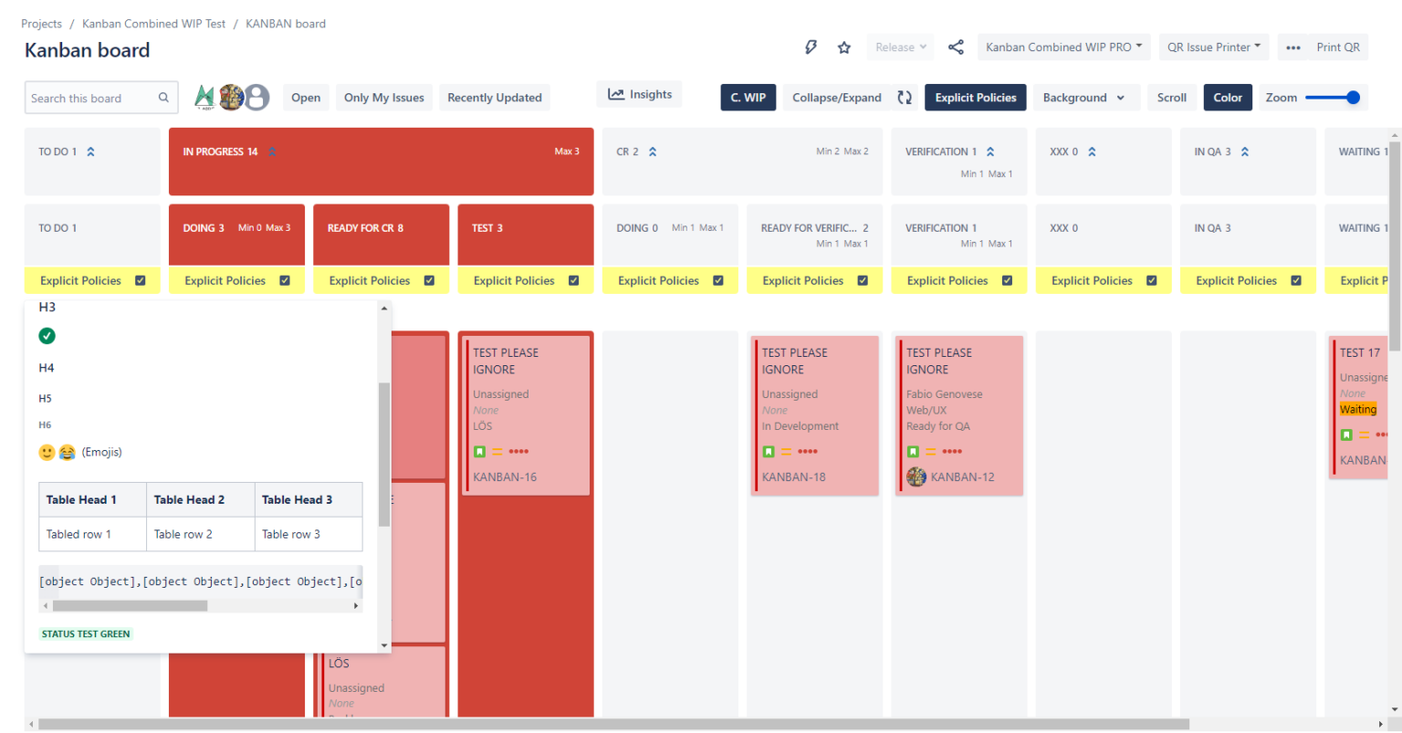
Task: Collapse the IN PROGRESS column with its chevrons
Action: (x=272, y=152)
